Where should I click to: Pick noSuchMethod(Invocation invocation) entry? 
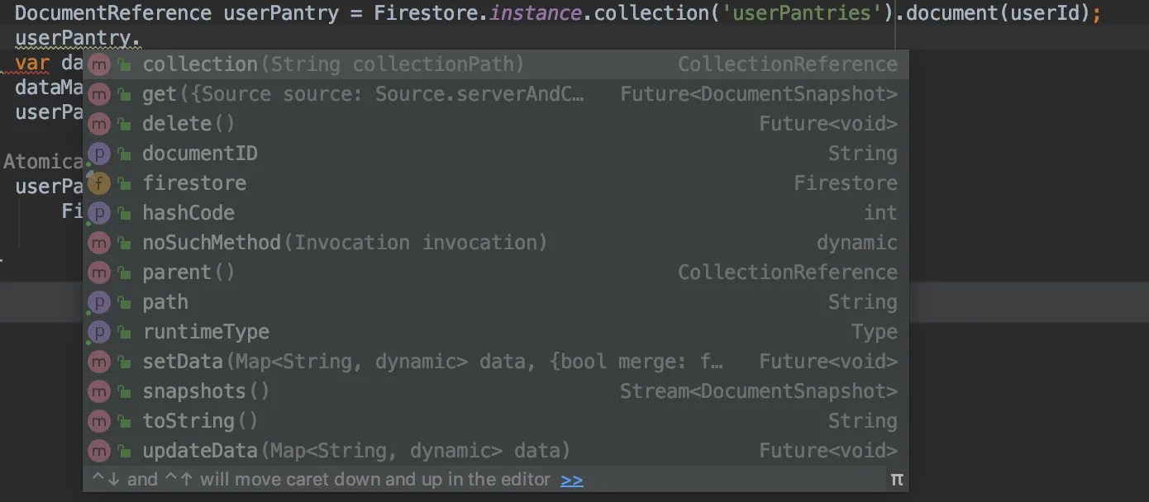(x=496, y=243)
